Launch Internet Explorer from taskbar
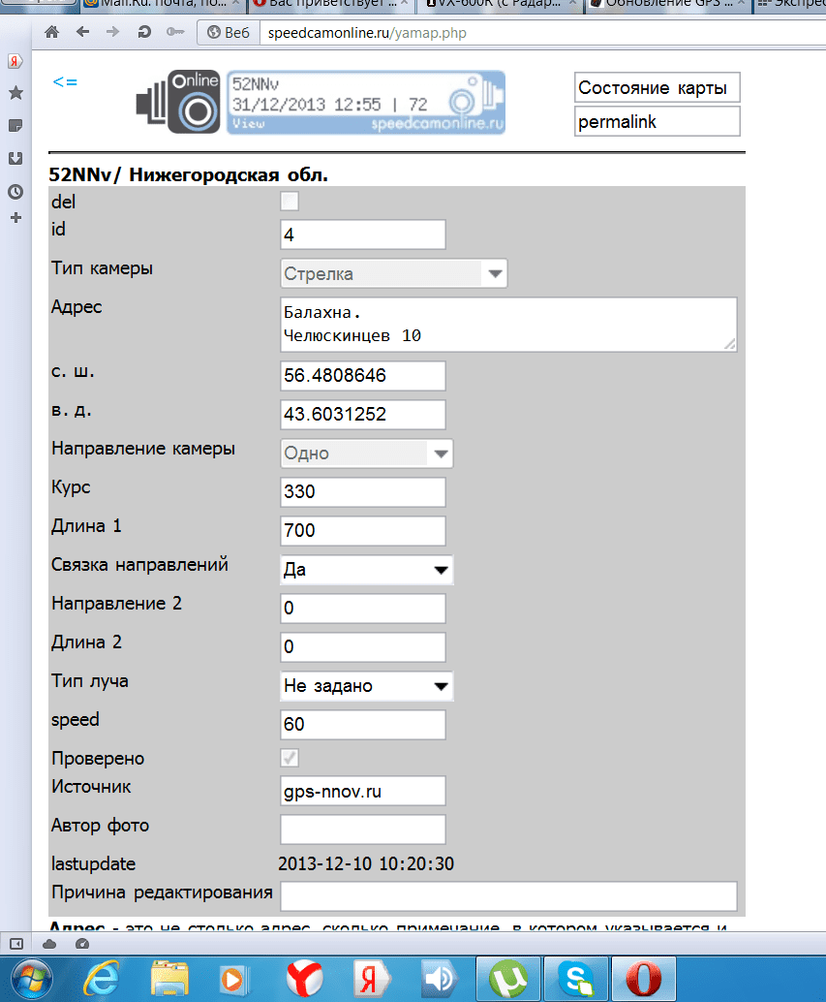This screenshot has width=826, height=1002. pos(102,979)
